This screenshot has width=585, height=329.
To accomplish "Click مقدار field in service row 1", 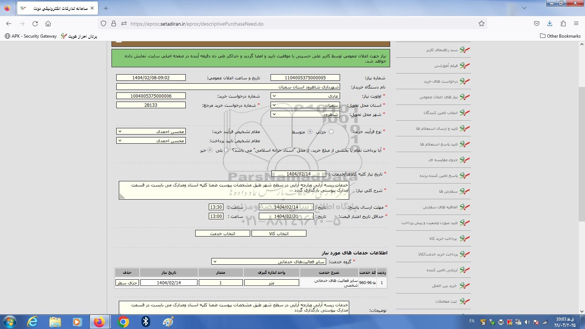I will point(220,283).
